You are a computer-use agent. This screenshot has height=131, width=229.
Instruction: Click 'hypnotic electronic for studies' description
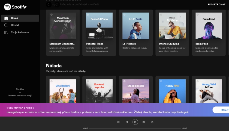(x=207, y=49)
